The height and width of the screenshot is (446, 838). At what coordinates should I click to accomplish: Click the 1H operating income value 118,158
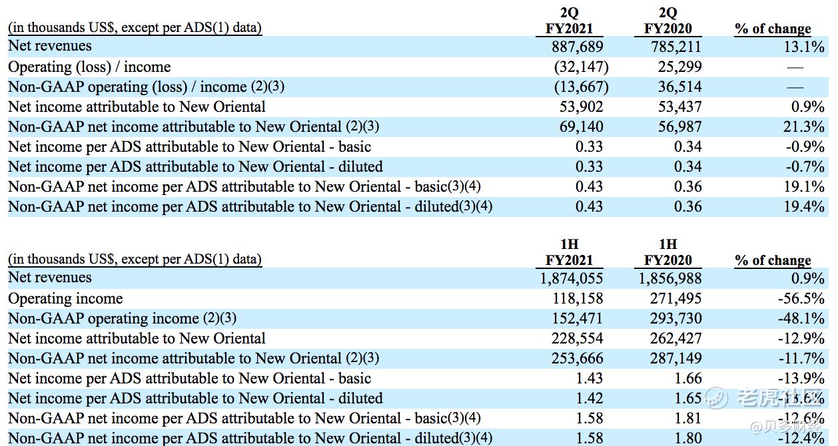tap(577, 298)
